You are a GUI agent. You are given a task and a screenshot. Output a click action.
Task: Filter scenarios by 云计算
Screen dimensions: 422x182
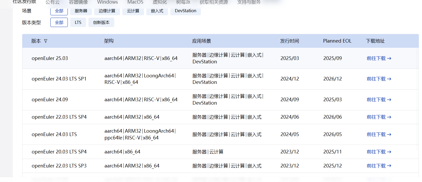(133, 11)
